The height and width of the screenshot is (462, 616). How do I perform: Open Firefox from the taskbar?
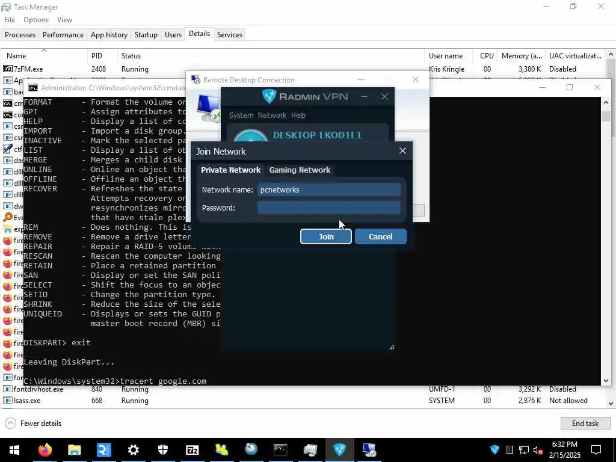click(45, 450)
